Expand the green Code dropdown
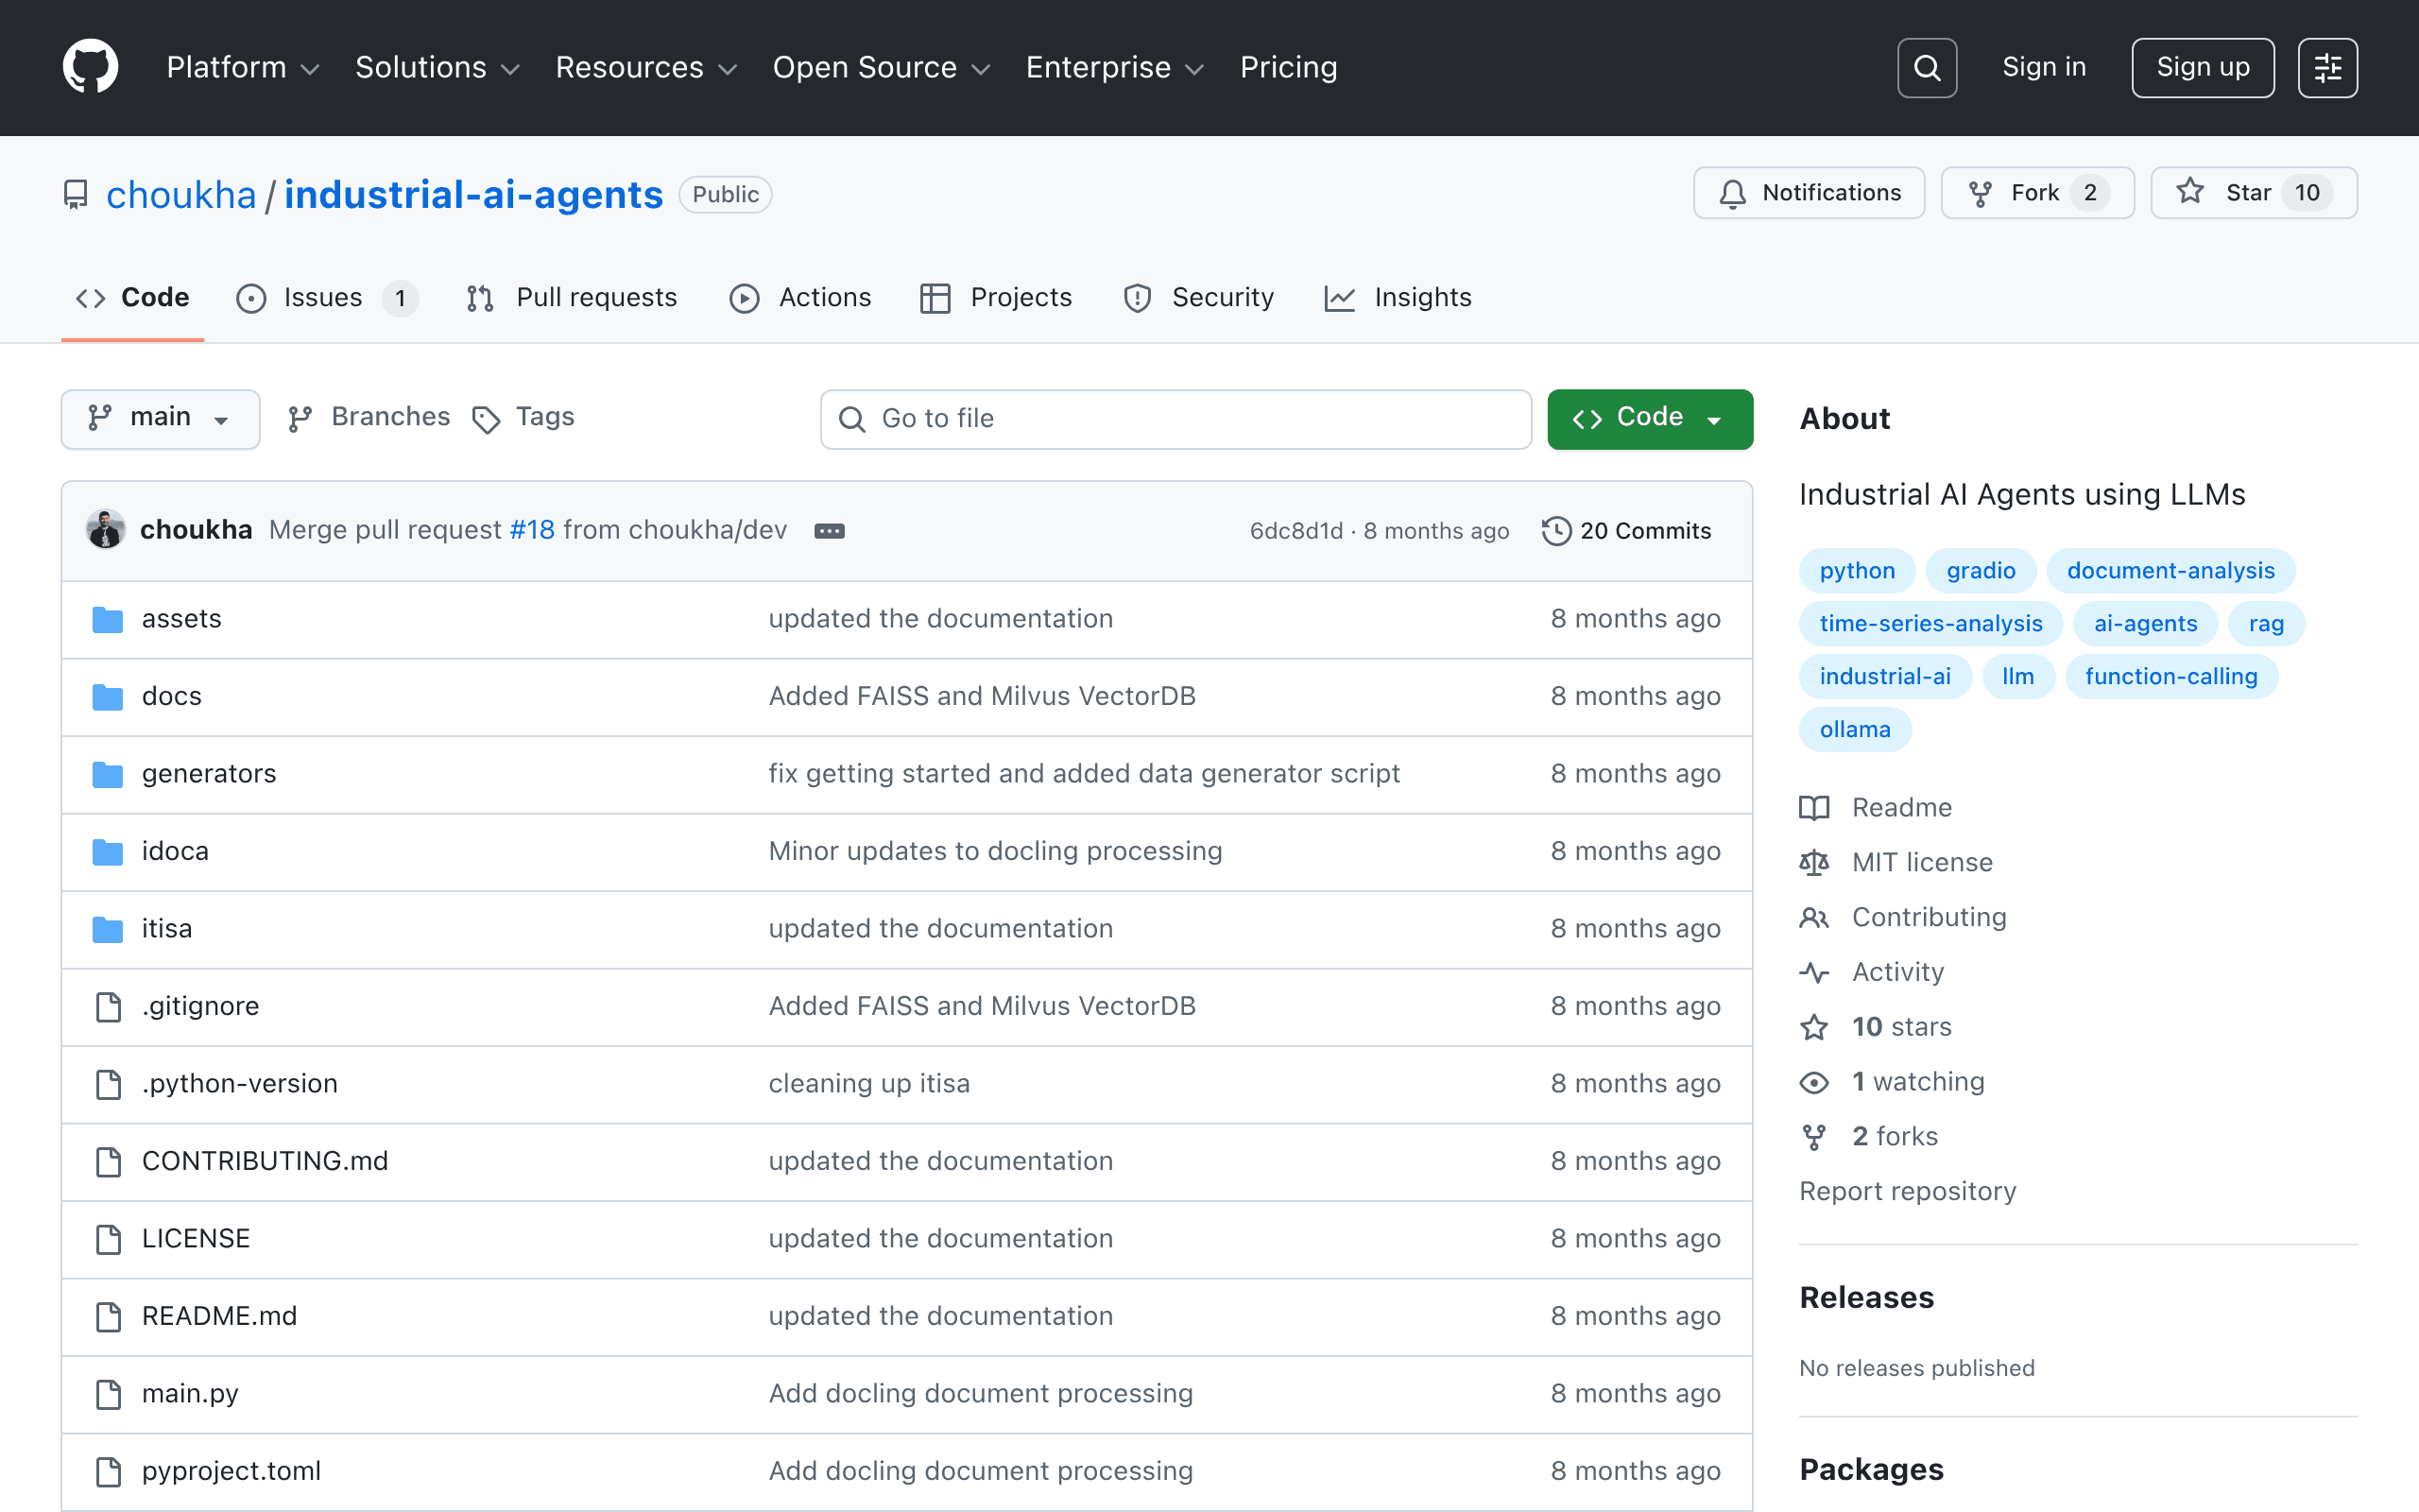This screenshot has width=2419, height=1512. [1649, 418]
